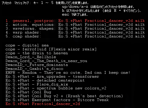Pick 'cope - the drain to heaven'

click(x=37, y=53)
